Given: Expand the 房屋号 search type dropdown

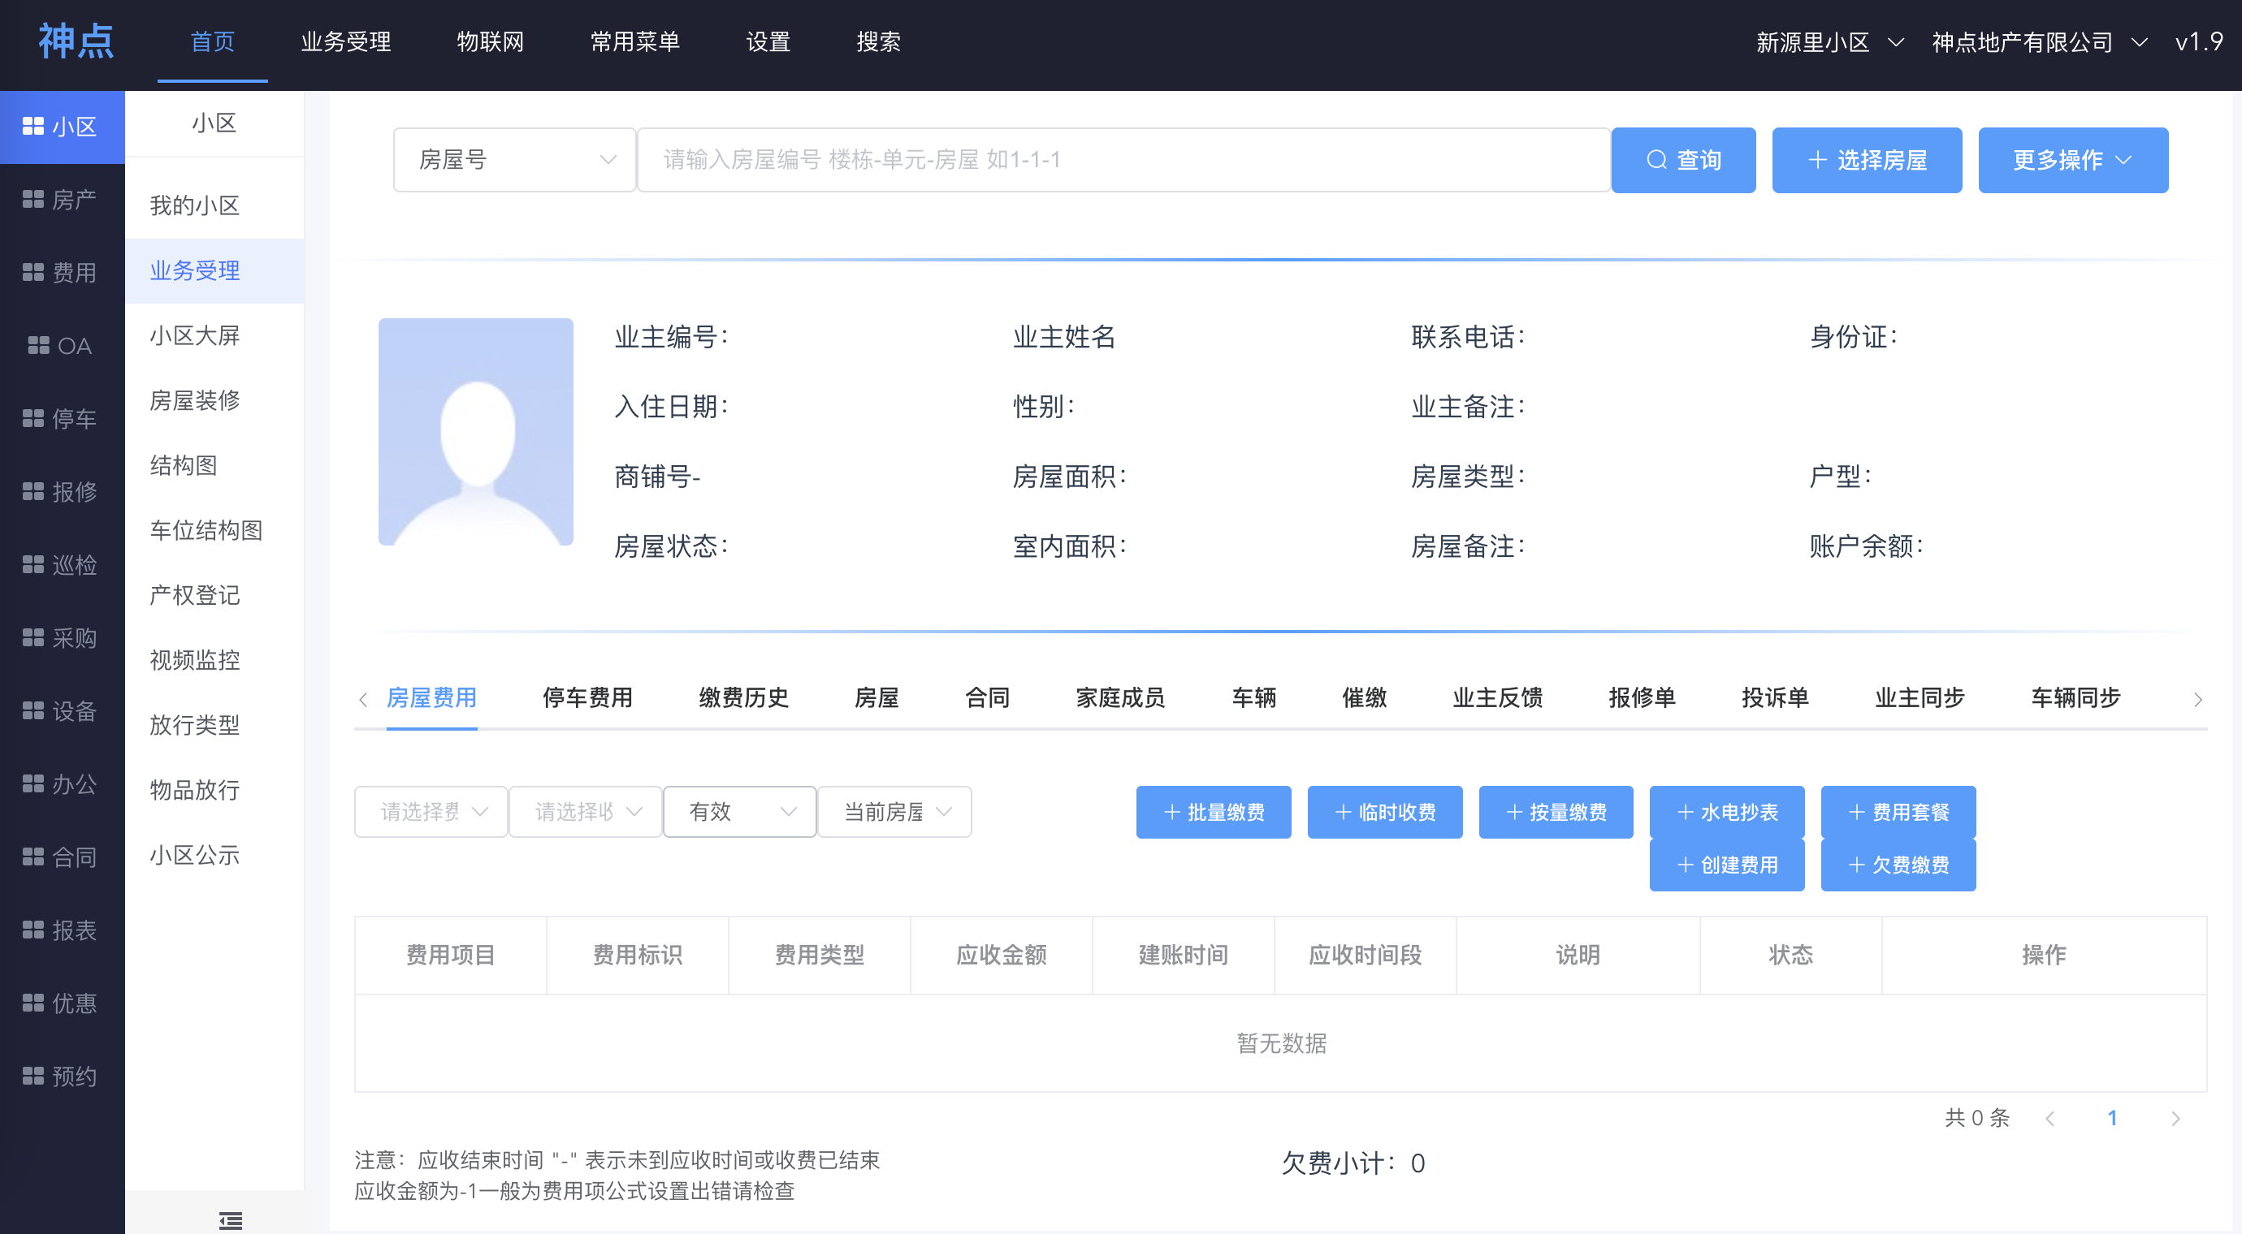Looking at the screenshot, I should pyautogui.click(x=514, y=160).
